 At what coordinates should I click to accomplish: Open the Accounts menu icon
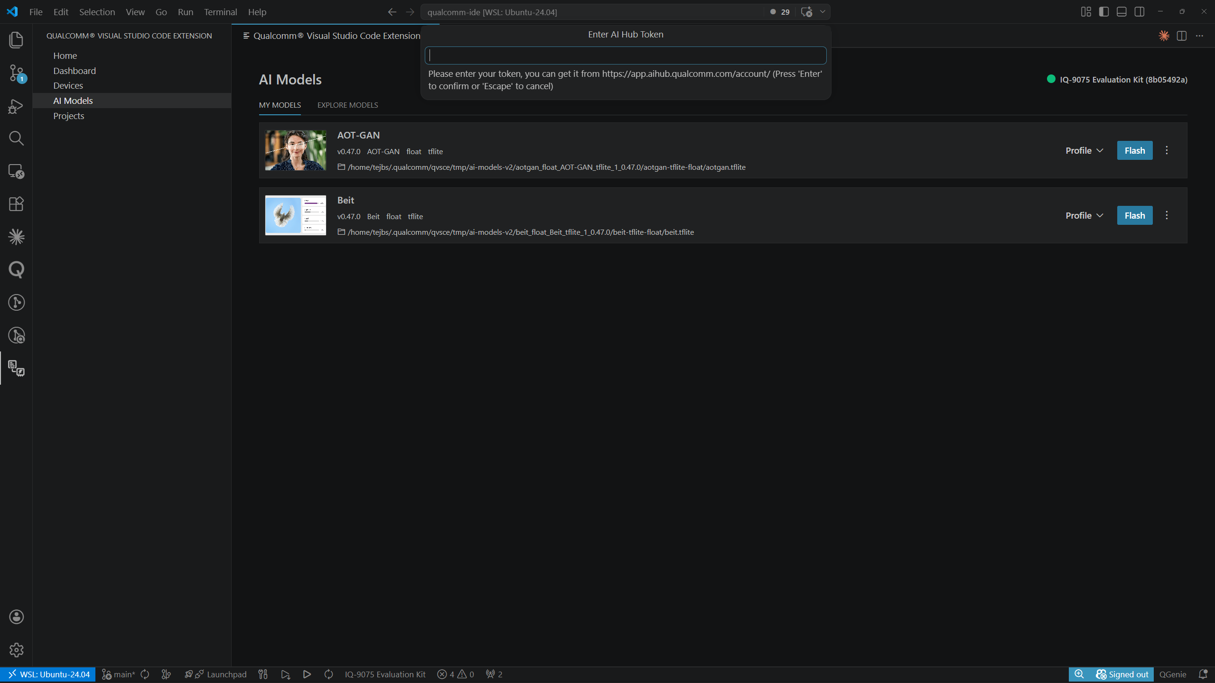pos(16,617)
